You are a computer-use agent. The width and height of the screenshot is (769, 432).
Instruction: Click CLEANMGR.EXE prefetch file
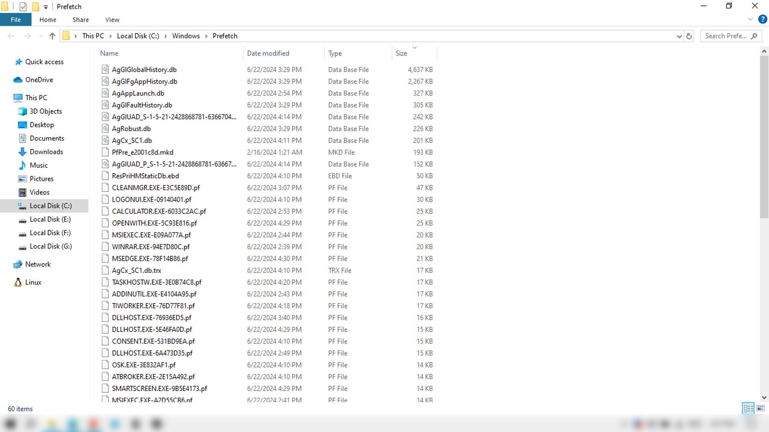click(x=156, y=187)
